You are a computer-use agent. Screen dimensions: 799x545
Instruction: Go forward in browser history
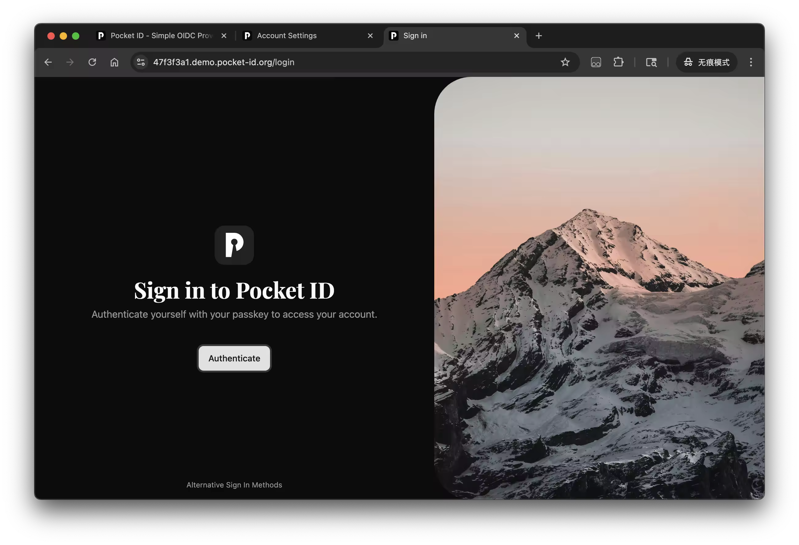coord(70,62)
